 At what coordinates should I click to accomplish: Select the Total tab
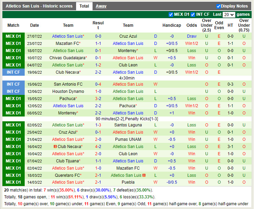(x=84, y=6)
